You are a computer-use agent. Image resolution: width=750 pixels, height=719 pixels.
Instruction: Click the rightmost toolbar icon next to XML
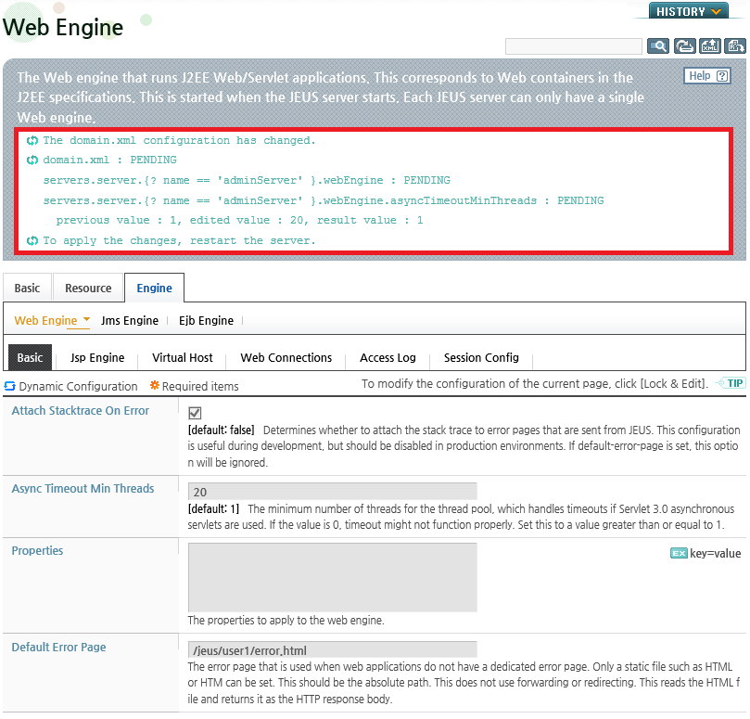[734, 46]
